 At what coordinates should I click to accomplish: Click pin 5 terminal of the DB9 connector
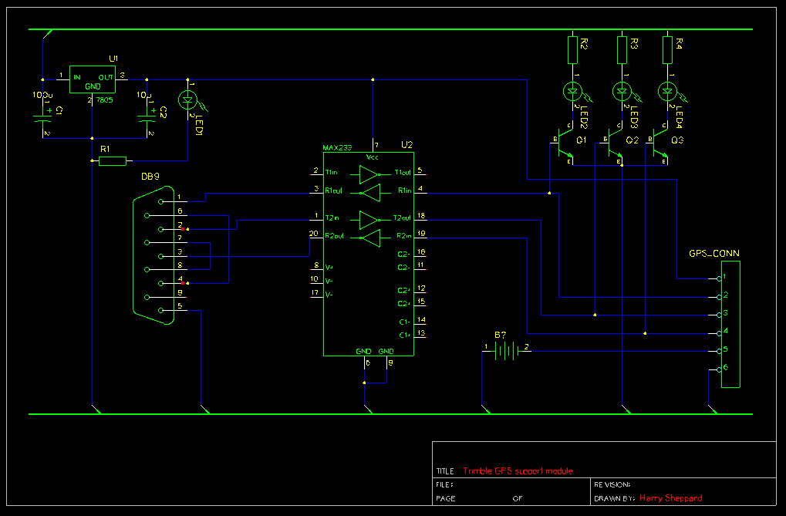160,310
